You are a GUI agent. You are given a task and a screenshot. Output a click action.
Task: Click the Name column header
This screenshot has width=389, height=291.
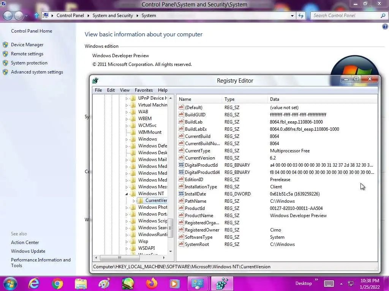click(199, 99)
